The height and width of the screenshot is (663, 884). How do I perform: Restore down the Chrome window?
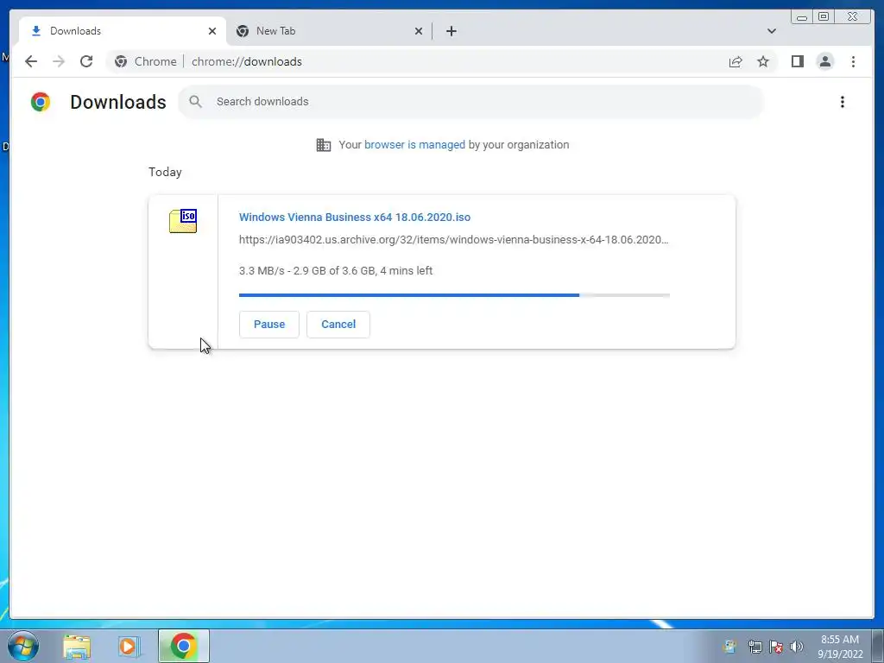pyautogui.click(x=823, y=17)
